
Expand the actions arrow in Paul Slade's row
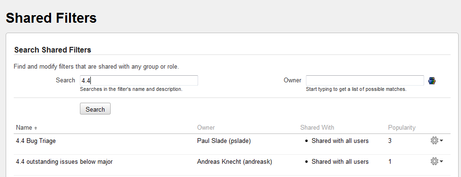click(x=441, y=141)
